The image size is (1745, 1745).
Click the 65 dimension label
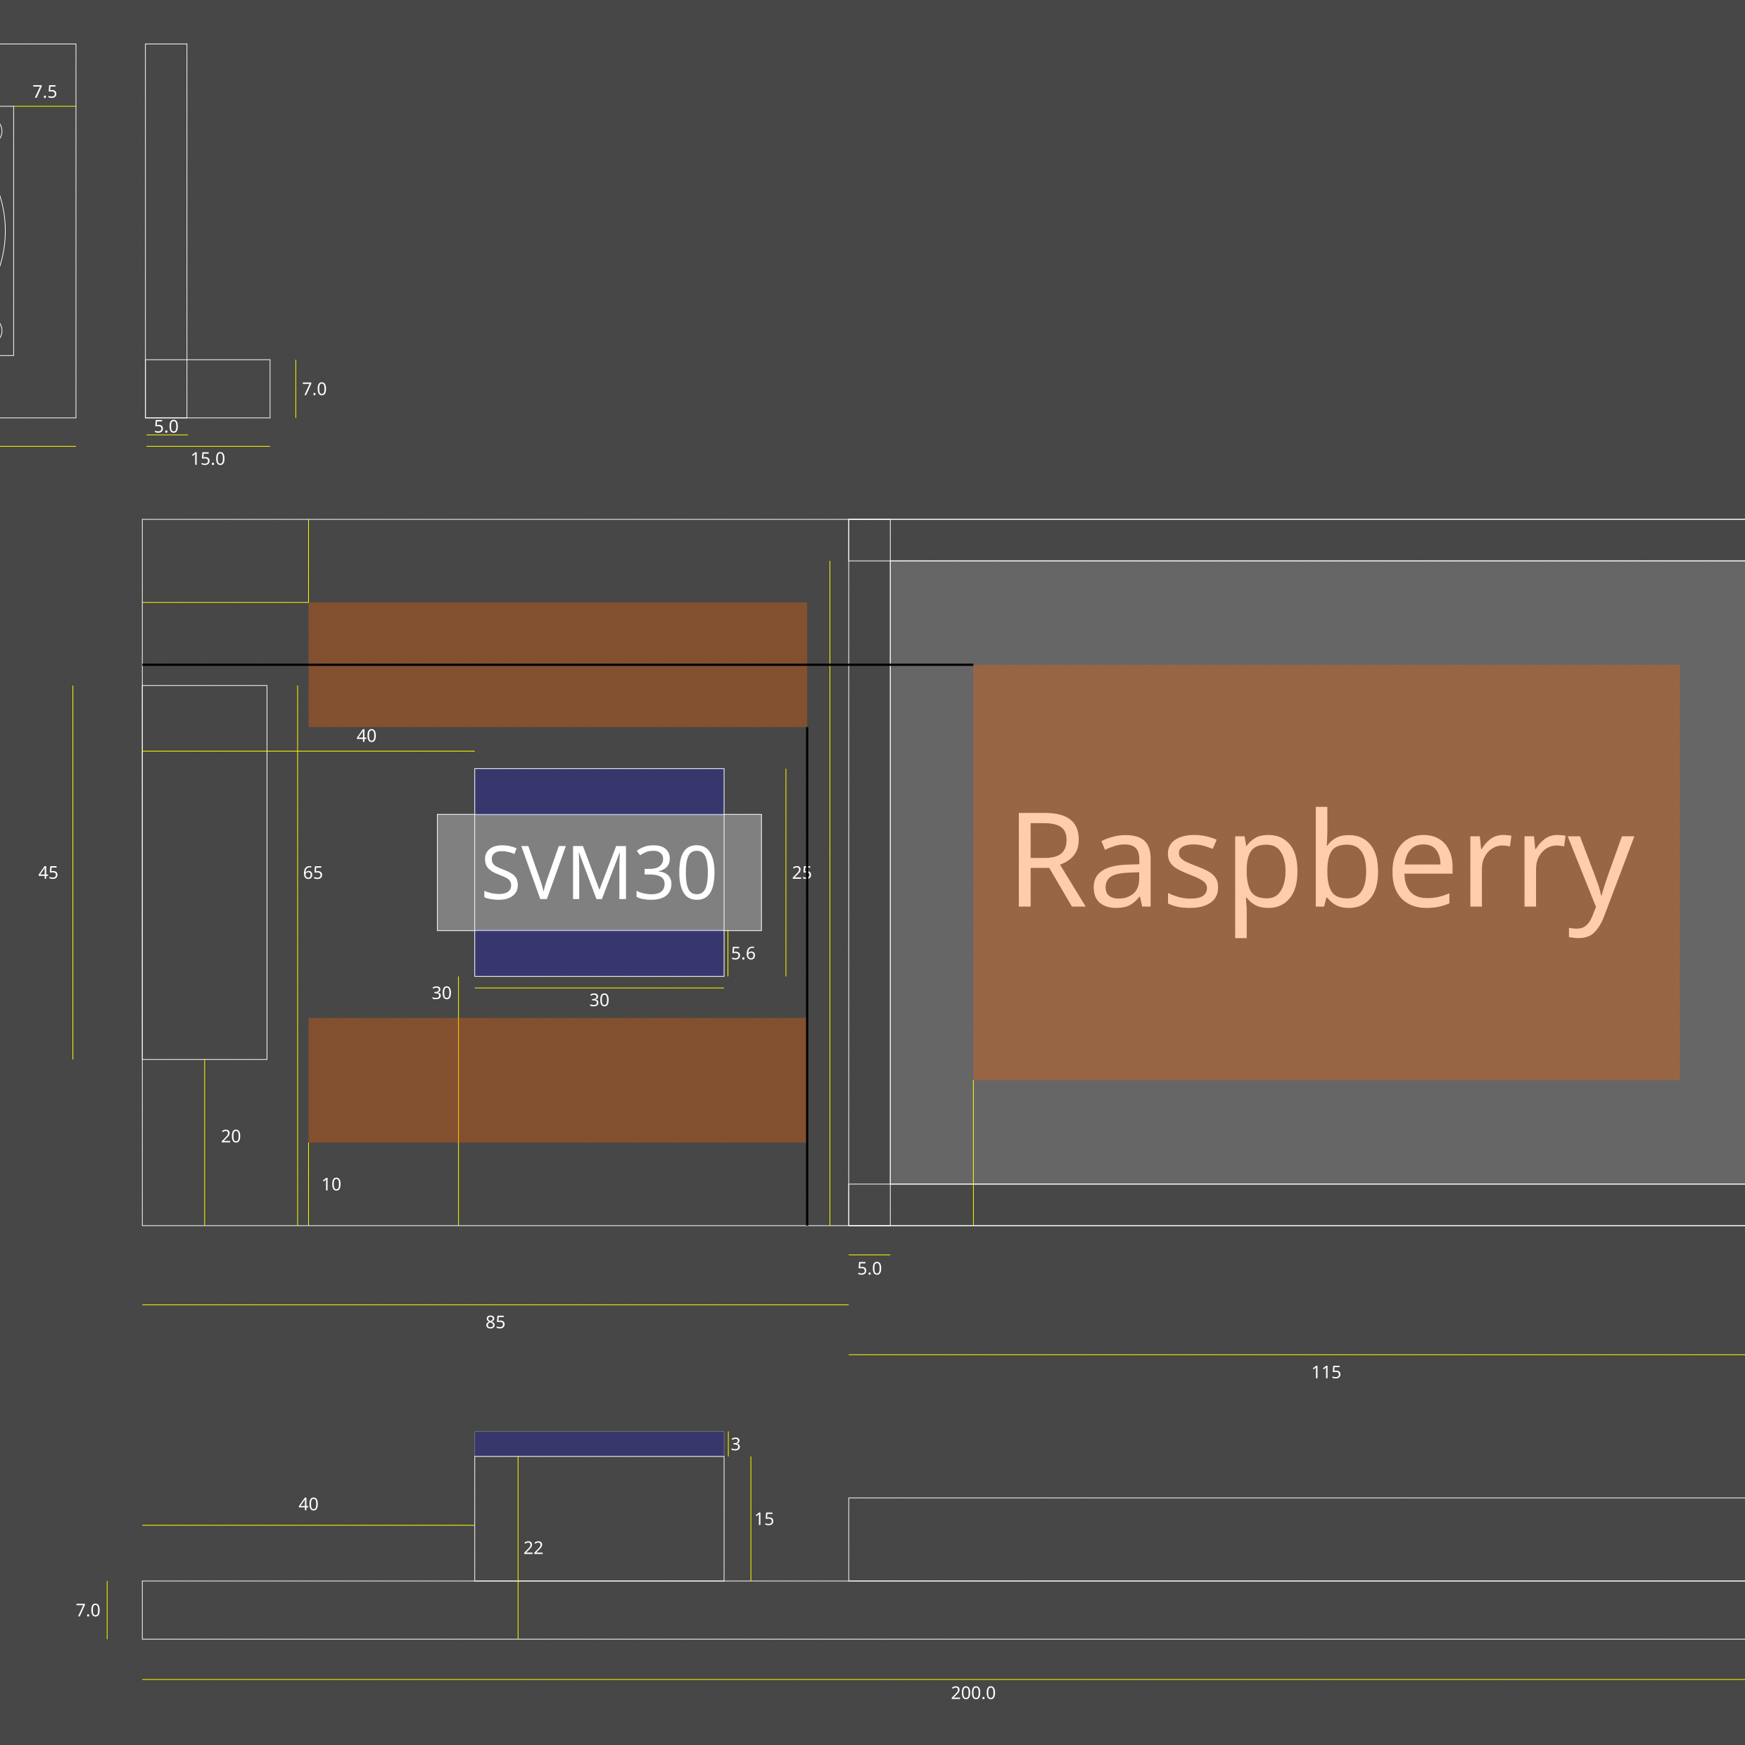click(312, 872)
